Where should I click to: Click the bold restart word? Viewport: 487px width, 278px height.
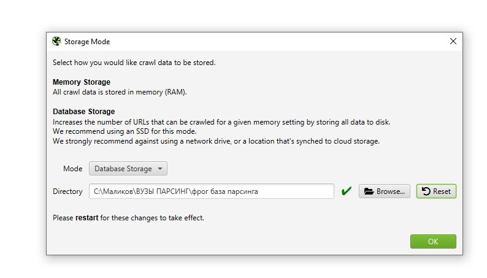click(86, 218)
